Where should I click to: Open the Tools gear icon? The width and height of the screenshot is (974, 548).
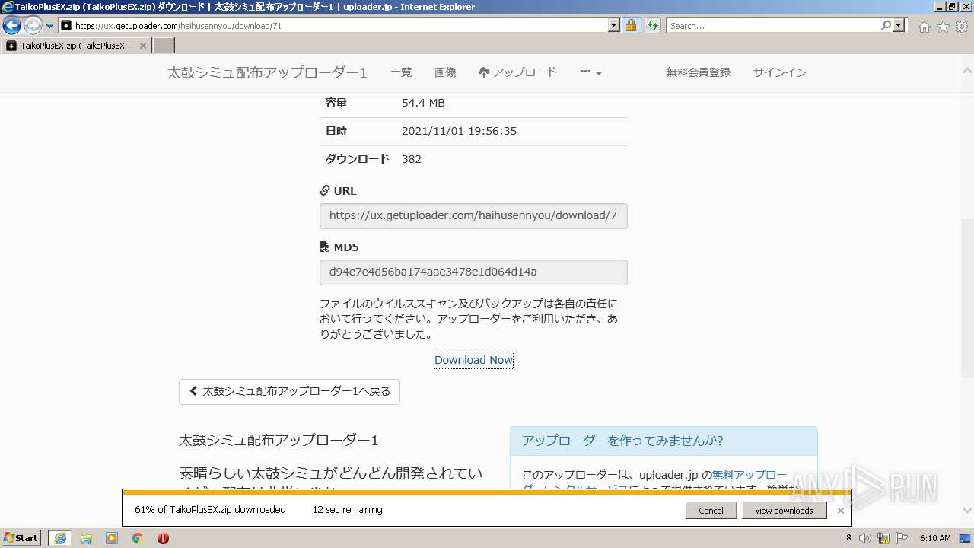962,27
